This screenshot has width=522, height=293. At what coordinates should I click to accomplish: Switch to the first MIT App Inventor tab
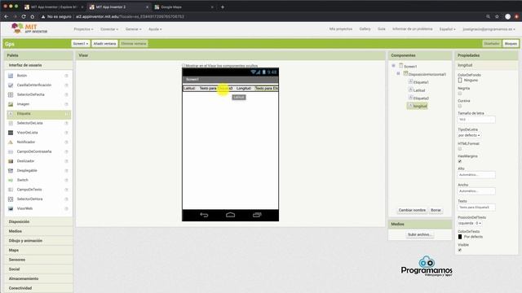click(x=54, y=7)
